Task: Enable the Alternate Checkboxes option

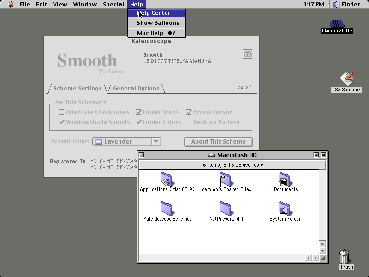Action: [61, 112]
